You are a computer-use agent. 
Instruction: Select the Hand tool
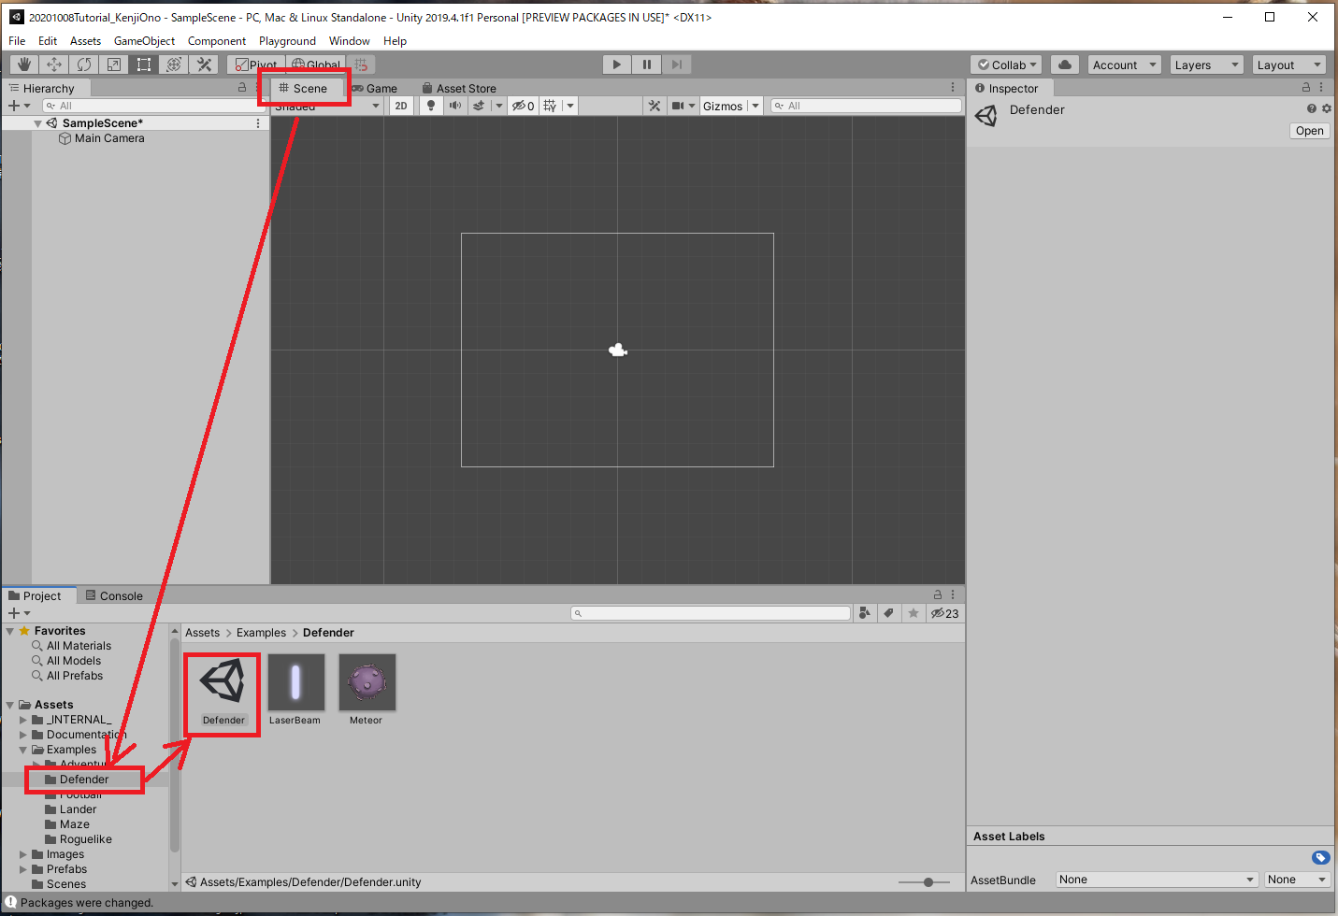point(24,64)
